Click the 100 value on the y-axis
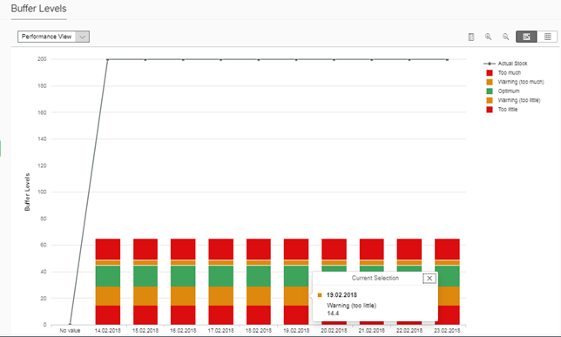 [x=42, y=192]
